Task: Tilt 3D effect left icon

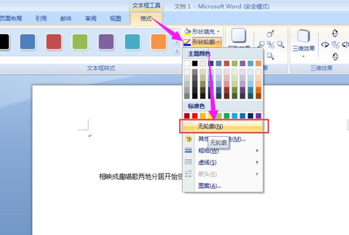Action: pos(325,45)
